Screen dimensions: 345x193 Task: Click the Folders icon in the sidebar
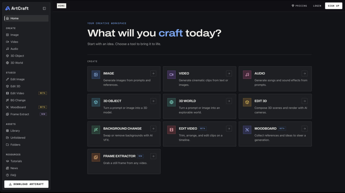tap(7, 145)
